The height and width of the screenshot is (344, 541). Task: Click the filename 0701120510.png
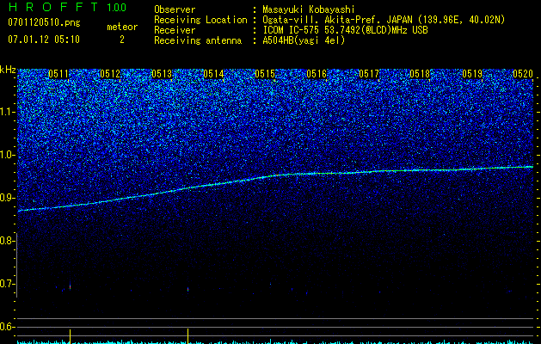tap(44, 23)
